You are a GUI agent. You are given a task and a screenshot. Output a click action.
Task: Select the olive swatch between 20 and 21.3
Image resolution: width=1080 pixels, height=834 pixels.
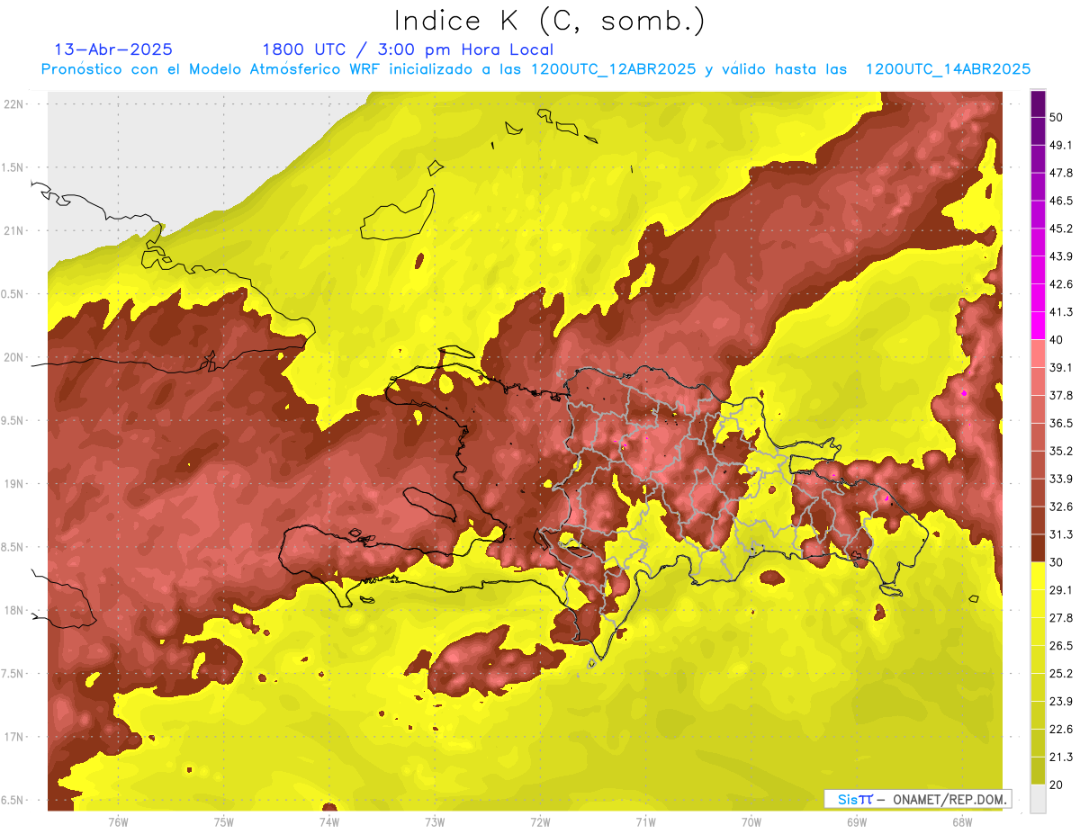point(1038,771)
